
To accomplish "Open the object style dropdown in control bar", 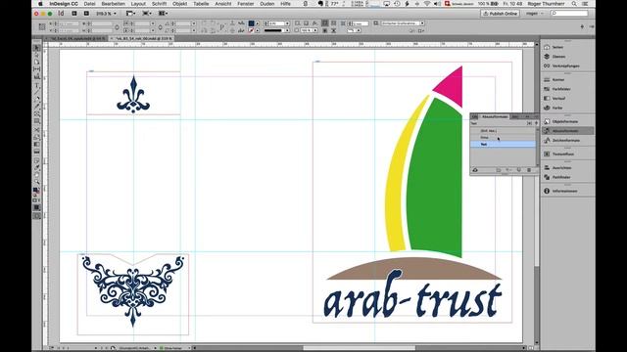I will click(x=422, y=23).
